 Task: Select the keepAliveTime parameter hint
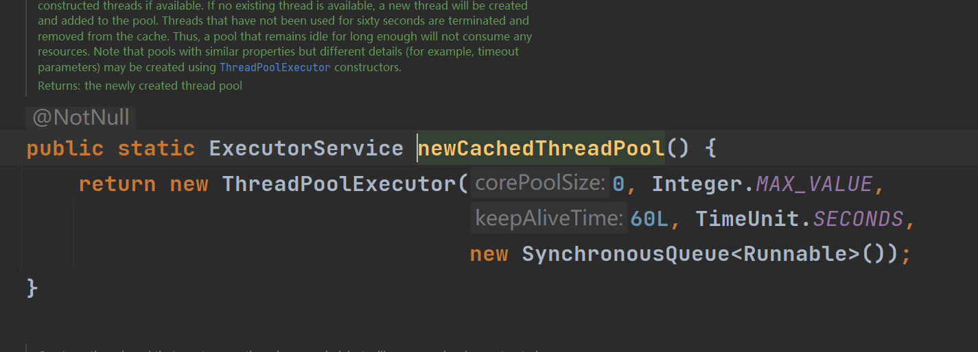tap(548, 218)
